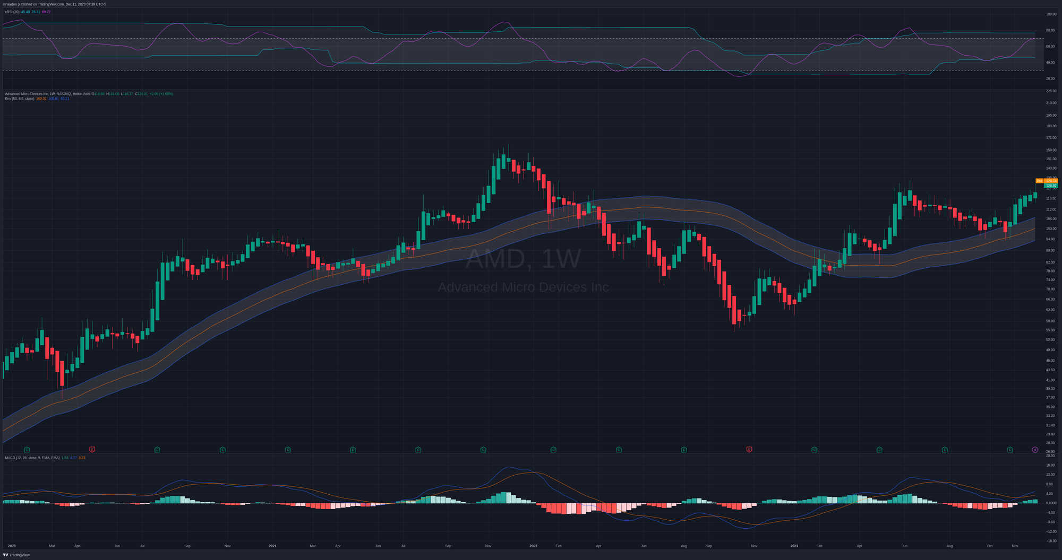Click the +2.05 (+1.68%) change text

[161, 94]
